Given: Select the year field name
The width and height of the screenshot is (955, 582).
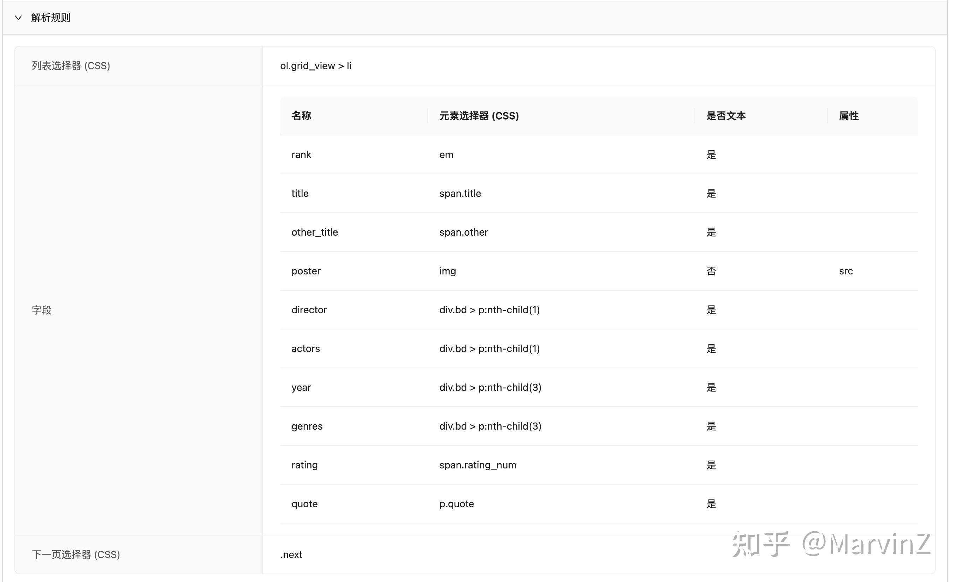Looking at the screenshot, I should point(301,387).
